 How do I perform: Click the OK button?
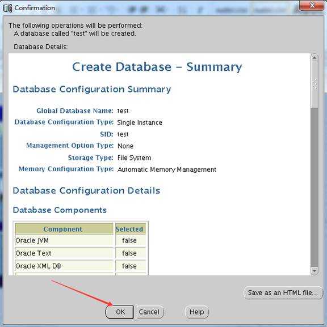tap(119, 312)
